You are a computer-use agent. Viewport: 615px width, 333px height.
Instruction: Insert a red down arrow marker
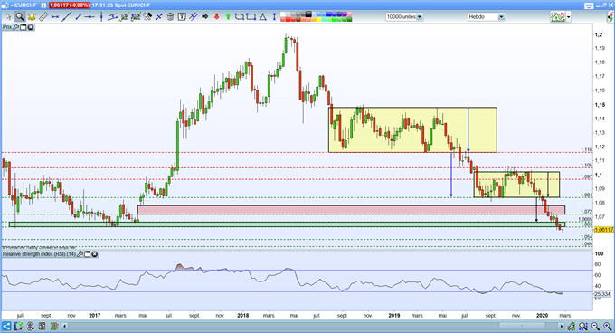pyautogui.click(x=216, y=17)
